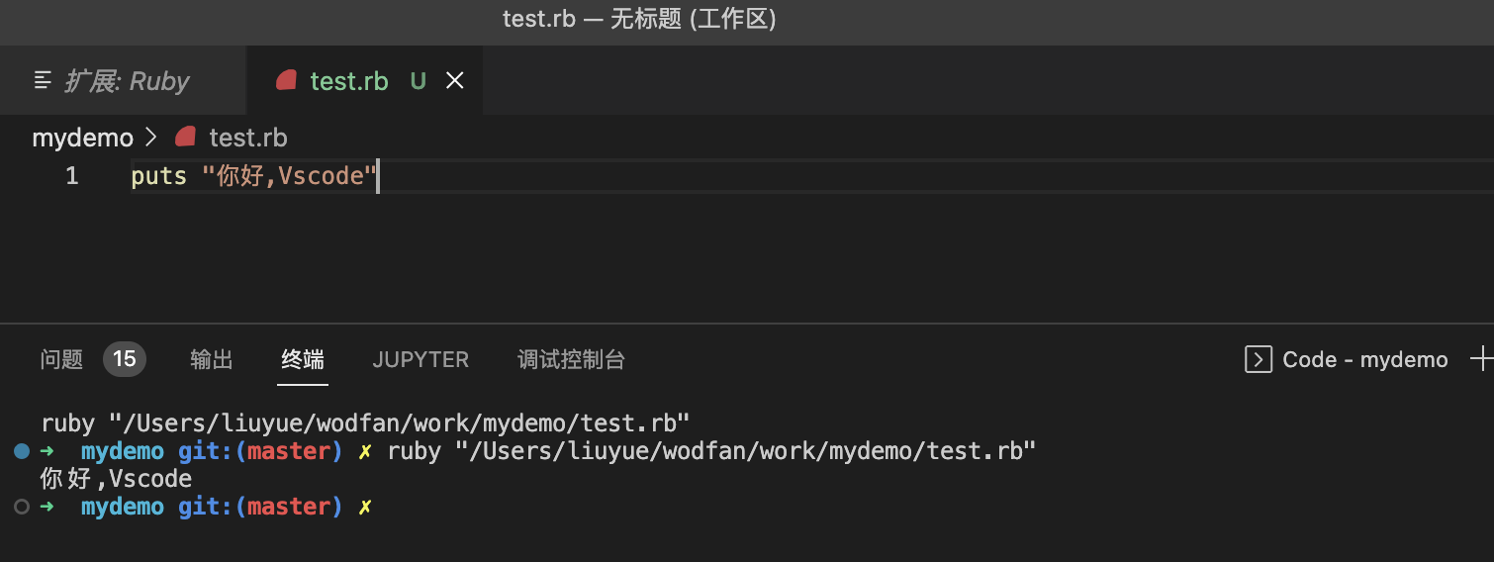This screenshot has width=1494, height=562.
Task: Select the Code - mydemo terminal label
Action: (1364, 359)
